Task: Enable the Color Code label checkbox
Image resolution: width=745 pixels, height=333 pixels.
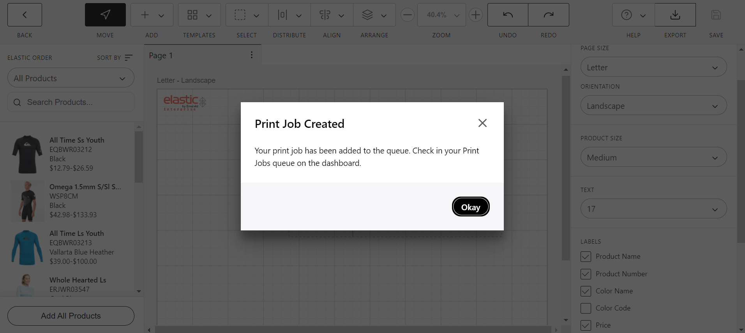Action: point(586,308)
